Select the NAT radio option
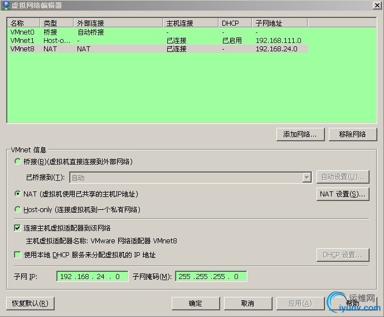Image resolution: width=384 pixels, height=317 pixels. [x=17, y=194]
